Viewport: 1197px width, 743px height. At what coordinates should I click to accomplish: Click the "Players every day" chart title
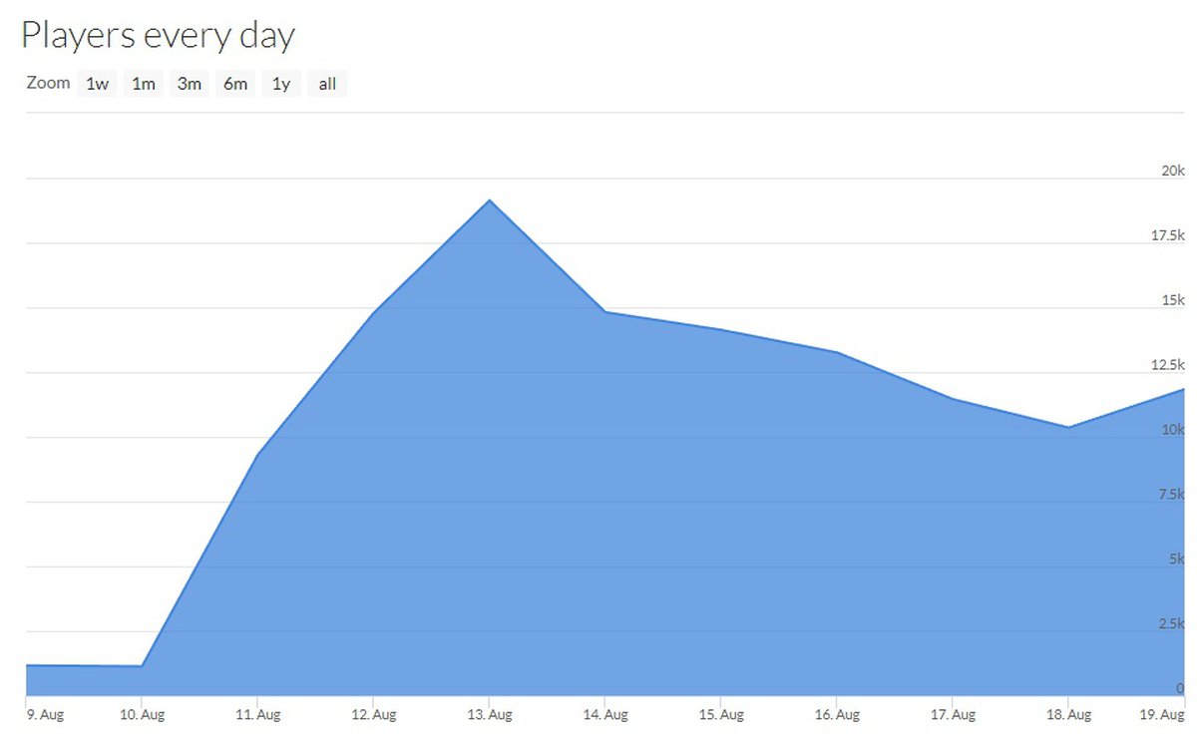[x=158, y=36]
